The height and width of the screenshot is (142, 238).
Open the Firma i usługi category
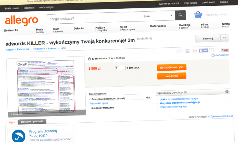coord(205,25)
